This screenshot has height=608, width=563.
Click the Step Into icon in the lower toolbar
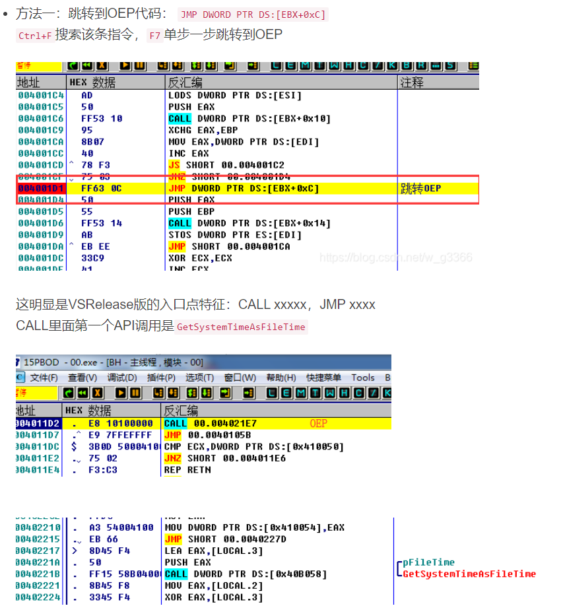[158, 393]
